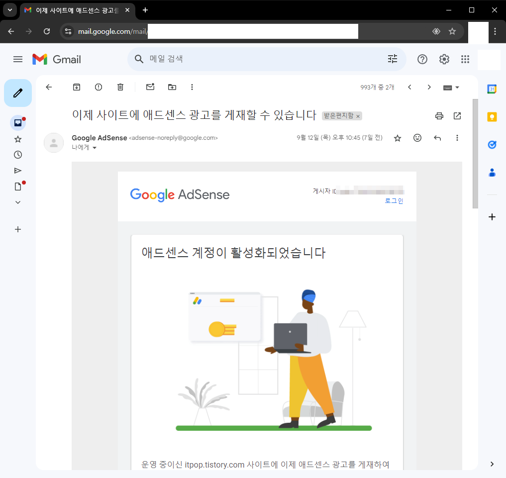
Task: Report this email as spam
Action: [99, 87]
